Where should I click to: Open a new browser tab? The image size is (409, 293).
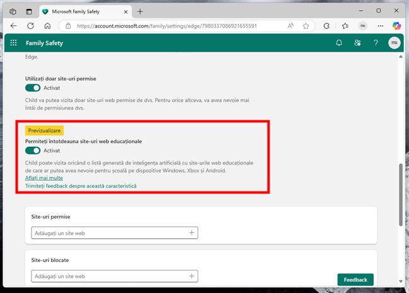point(140,11)
